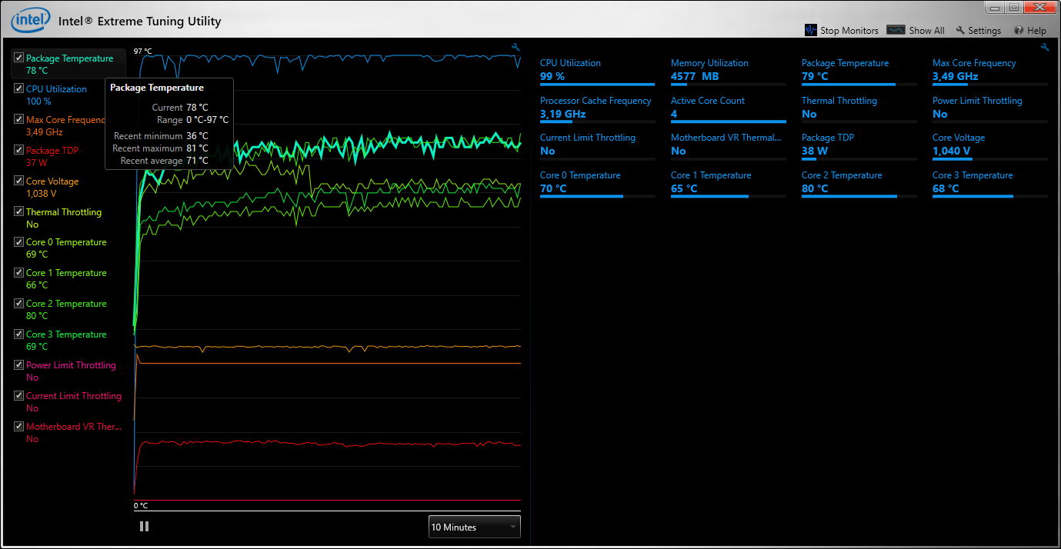Toggle the Package TDP checkbox

pos(19,150)
